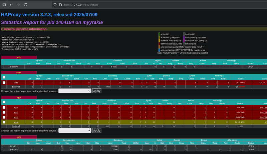Open the browser sidebar panel icon
Image resolution: width=267 pixels, height=154 pixels.
click(4, 5)
